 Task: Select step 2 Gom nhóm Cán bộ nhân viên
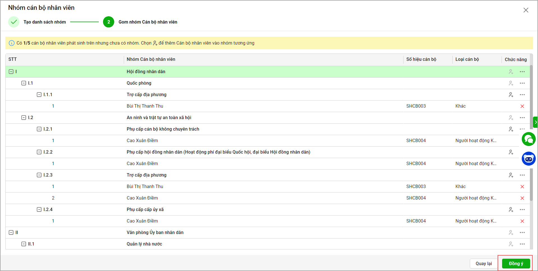point(109,22)
